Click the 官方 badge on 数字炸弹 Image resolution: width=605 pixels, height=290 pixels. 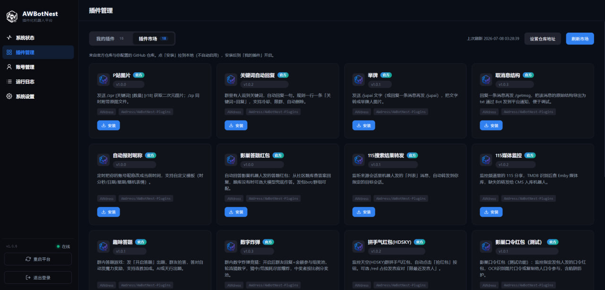268,242
